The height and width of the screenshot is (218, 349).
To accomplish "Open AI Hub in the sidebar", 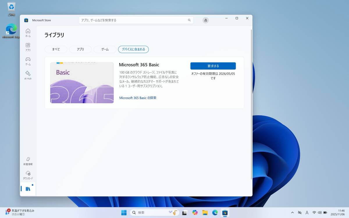I will click(x=28, y=75).
